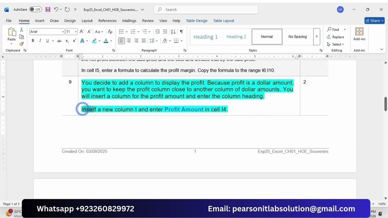Click the Paste clipboard icon
The width and height of the screenshot is (388, 218).
pyautogui.click(x=12, y=32)
